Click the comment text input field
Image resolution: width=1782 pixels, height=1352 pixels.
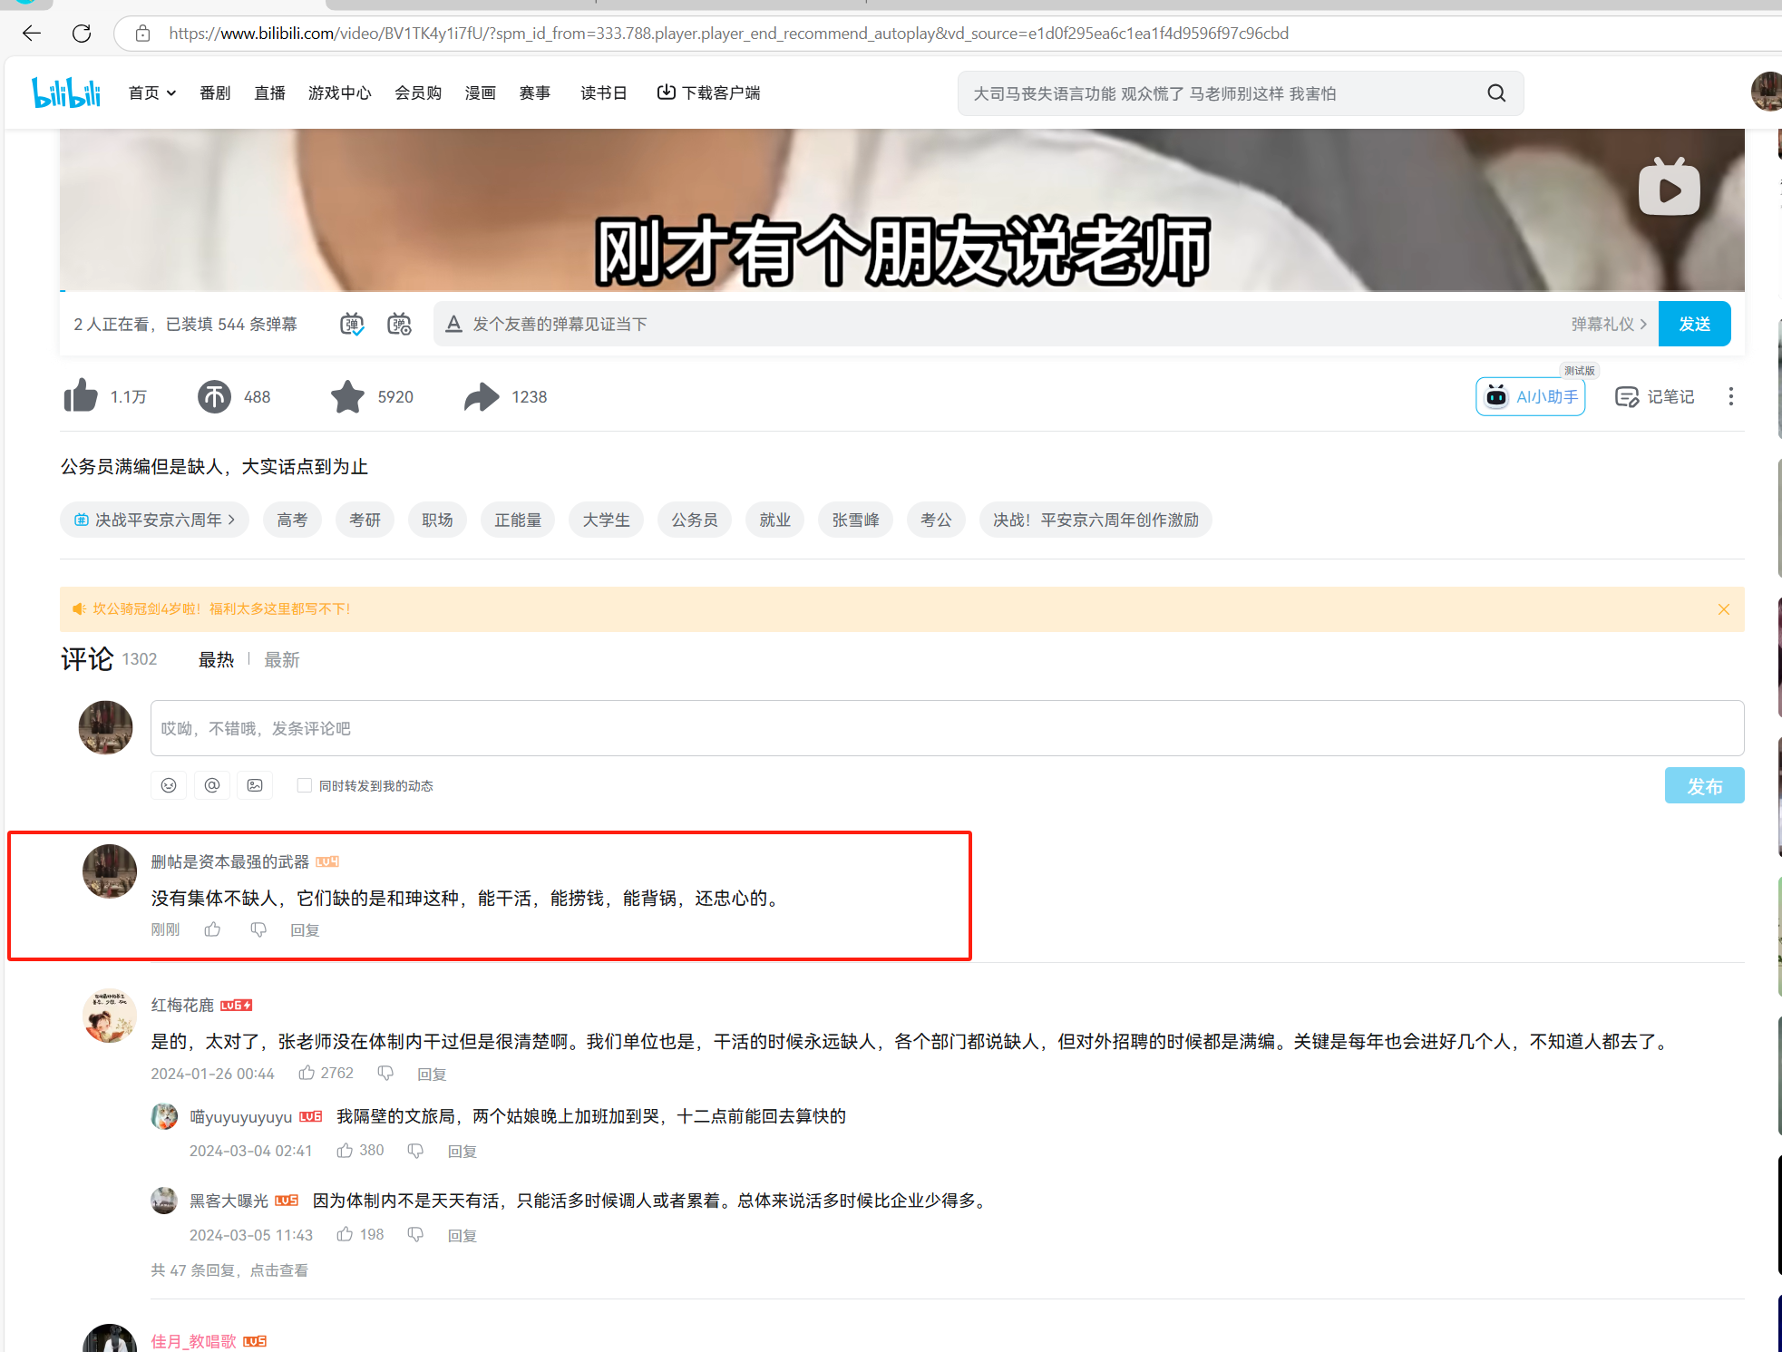tap(947, 728)
